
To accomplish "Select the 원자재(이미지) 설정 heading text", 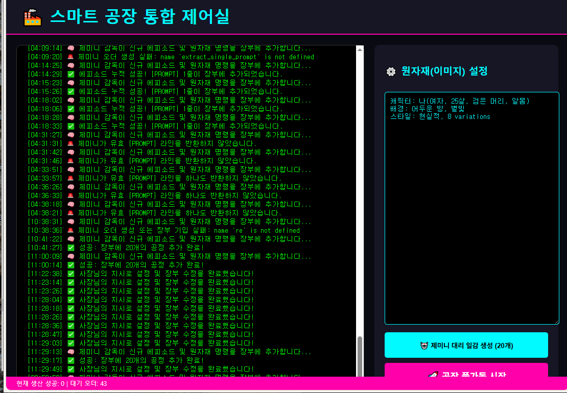I will [x=444, y=71].
